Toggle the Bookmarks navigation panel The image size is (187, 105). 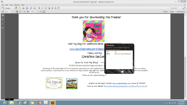(3, 20)
